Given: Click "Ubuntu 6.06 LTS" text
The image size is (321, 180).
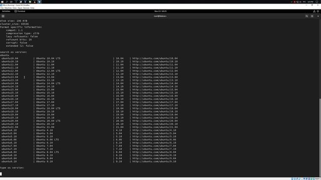Looking at the screenshot, I should tap(47, 139).
